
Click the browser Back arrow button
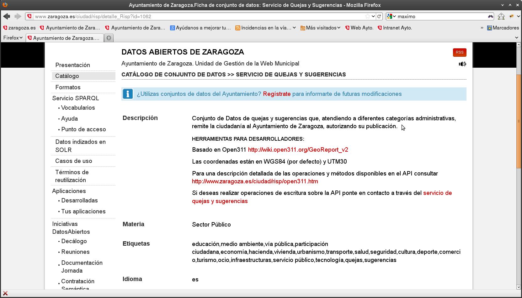point(7,16)
